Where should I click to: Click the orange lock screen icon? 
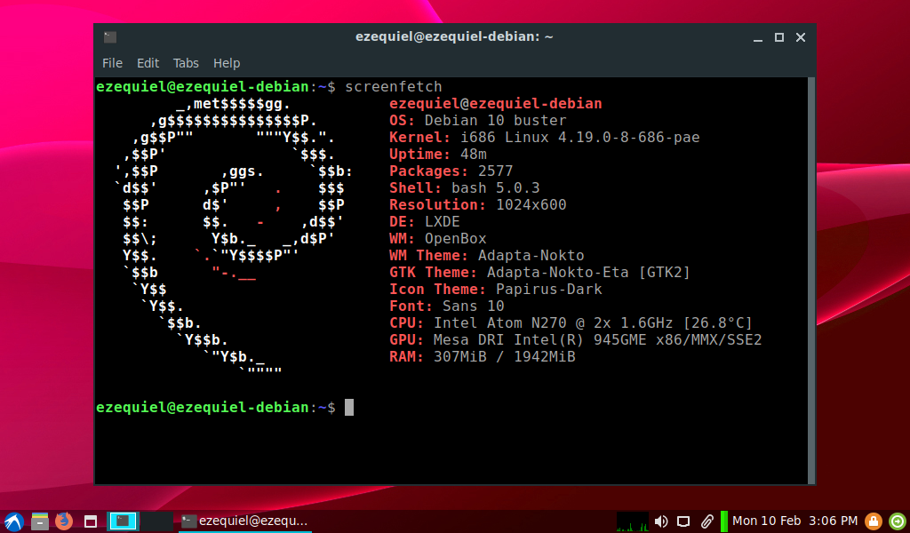tap(874, 521)
